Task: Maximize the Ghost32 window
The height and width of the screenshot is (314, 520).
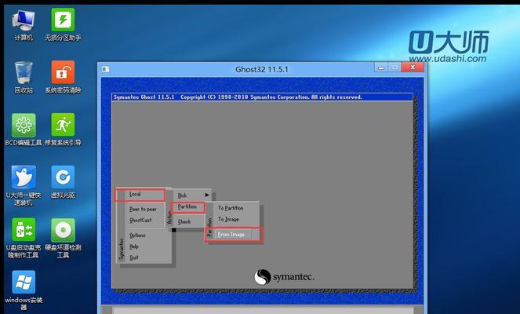Action: click(395, 68)
